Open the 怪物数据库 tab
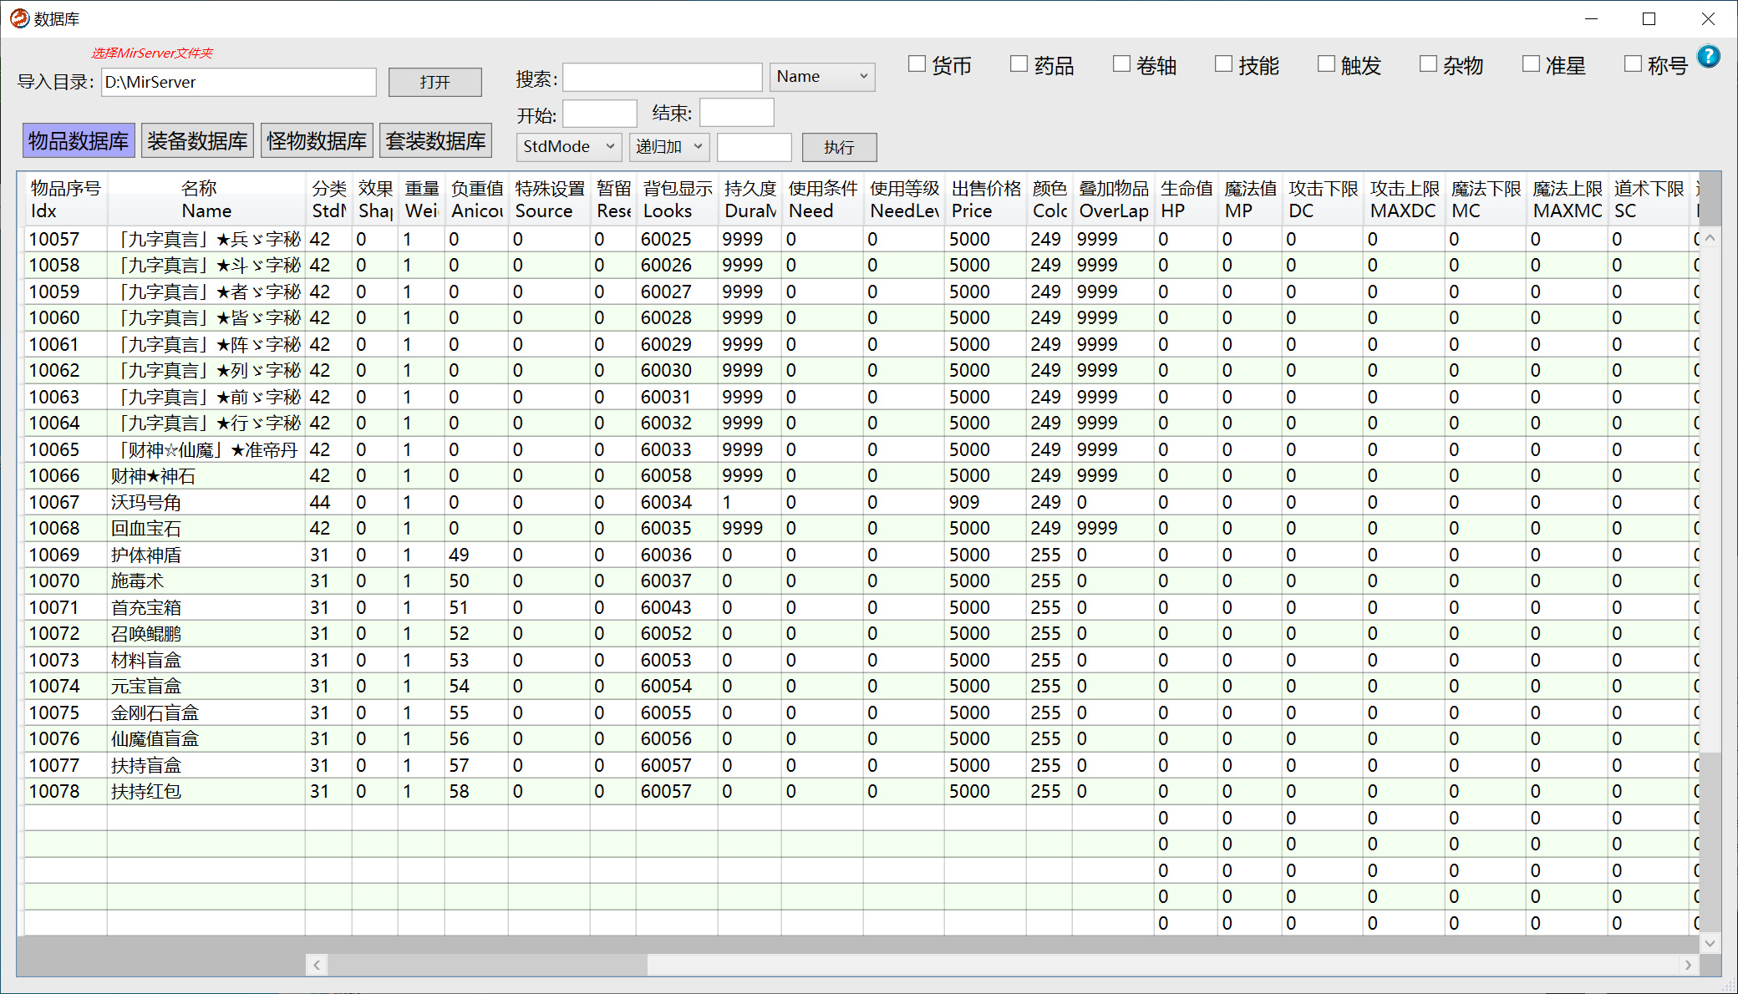Image resolution: width=1738 pixels, height=994 pixels. click(317, 140)
